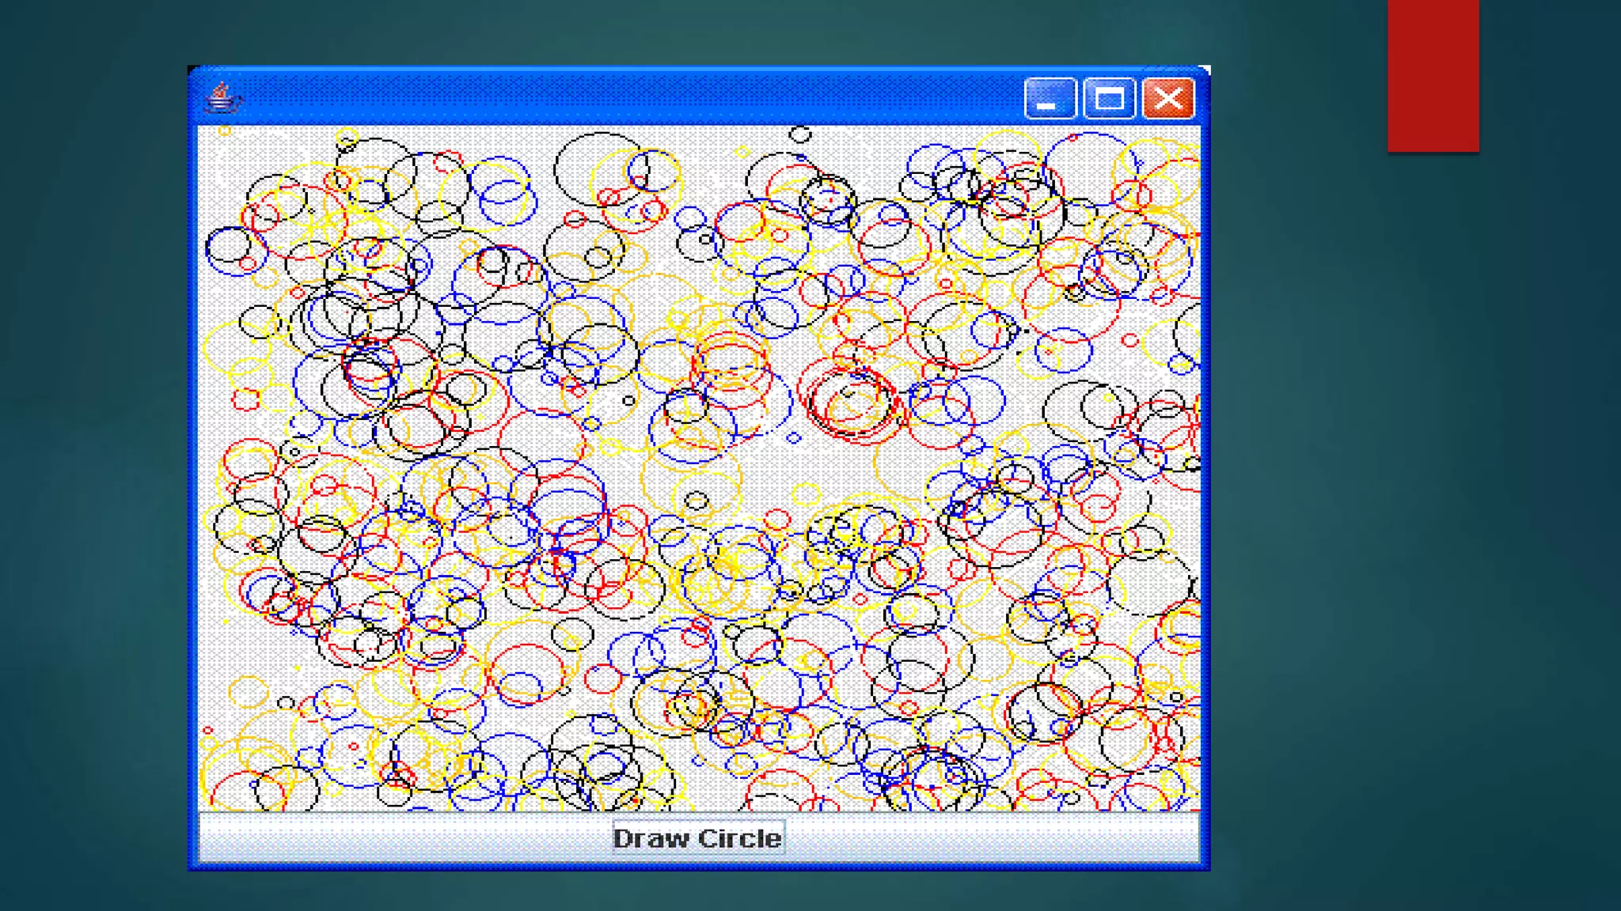The width and height of the screenshot is (1621, 911).
Task: Click the empty blue title bar area
Action: pos(617,97)
